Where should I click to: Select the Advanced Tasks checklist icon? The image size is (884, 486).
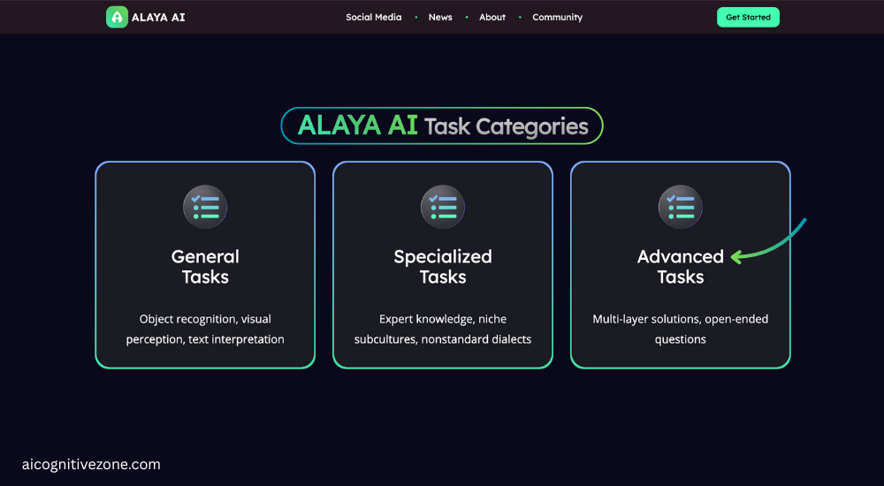681,207
